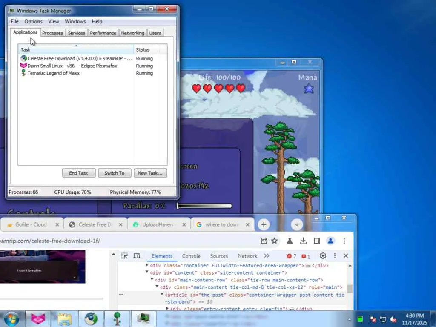Open the Windows menu in Task Manager

point(75,21)
